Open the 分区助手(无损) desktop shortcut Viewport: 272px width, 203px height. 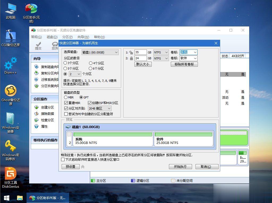[31, 13]
